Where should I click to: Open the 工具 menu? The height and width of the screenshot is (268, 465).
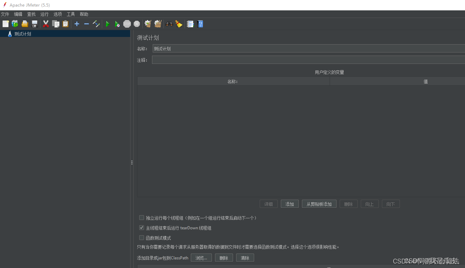click(x=71, y=14)
